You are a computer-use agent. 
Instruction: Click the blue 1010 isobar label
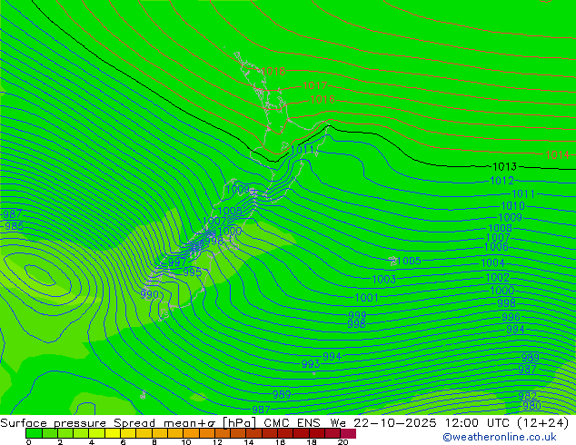point(512,206)
